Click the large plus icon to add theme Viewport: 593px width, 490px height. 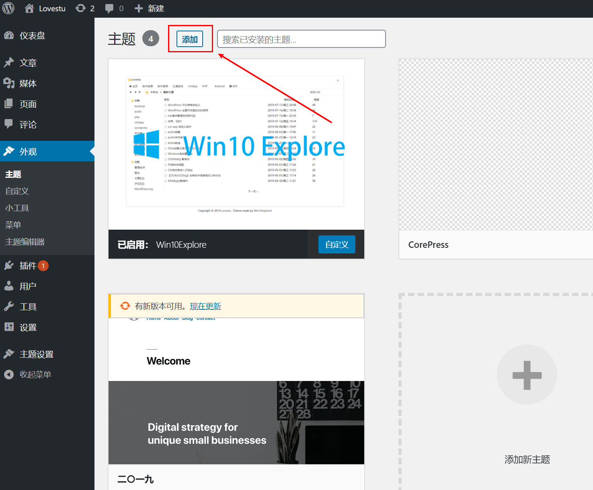[x=527, y=375]
